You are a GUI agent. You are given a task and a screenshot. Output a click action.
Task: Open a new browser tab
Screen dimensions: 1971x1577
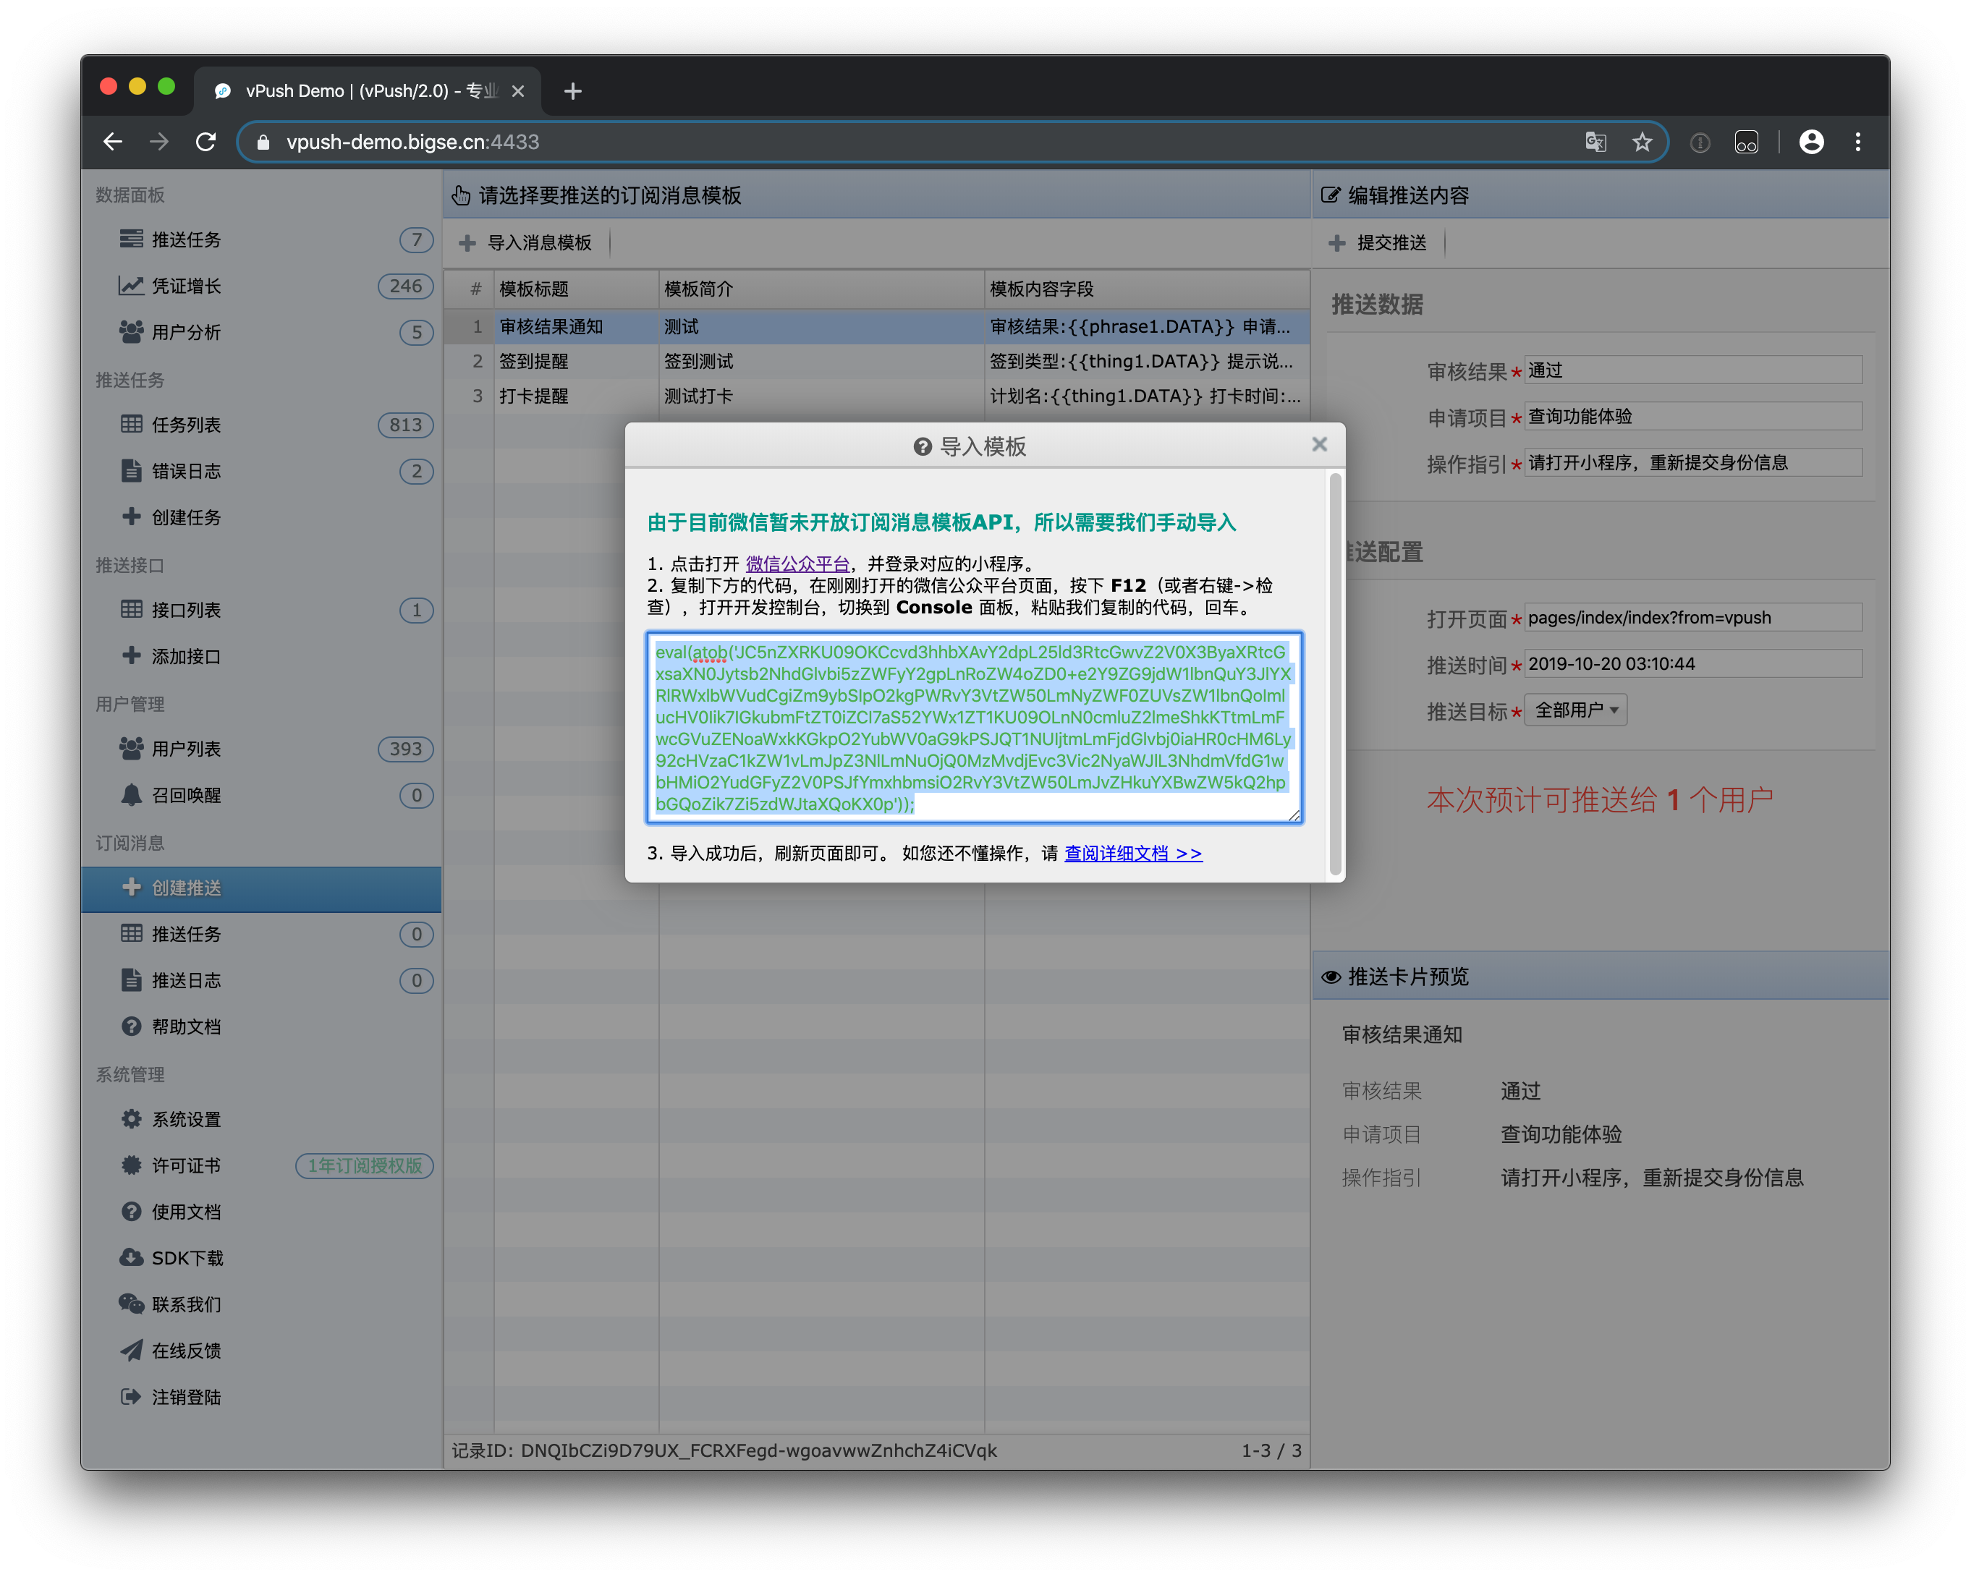(573, 90)
